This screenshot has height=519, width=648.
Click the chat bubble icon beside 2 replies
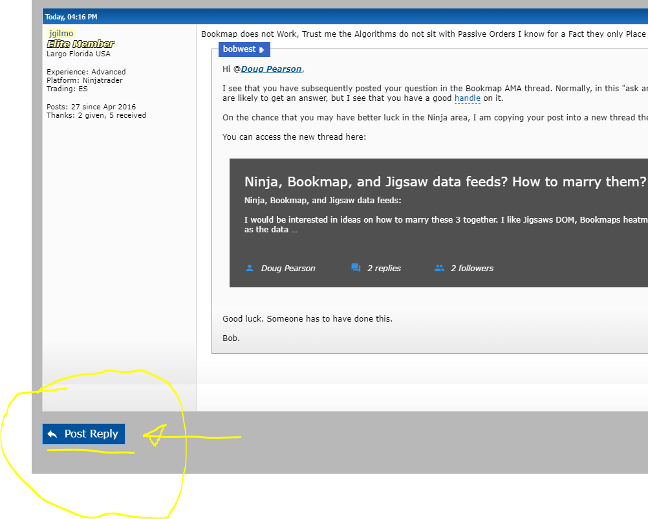coord(356,267)
